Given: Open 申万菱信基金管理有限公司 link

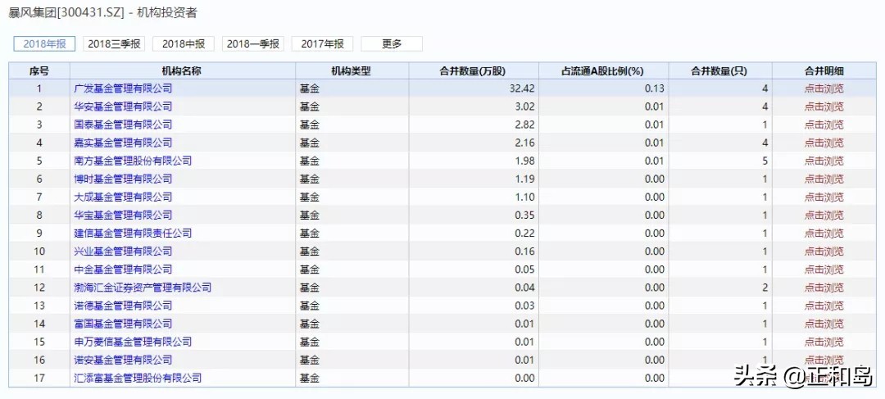Looking at the screenshot, I should tap(133, 342).
